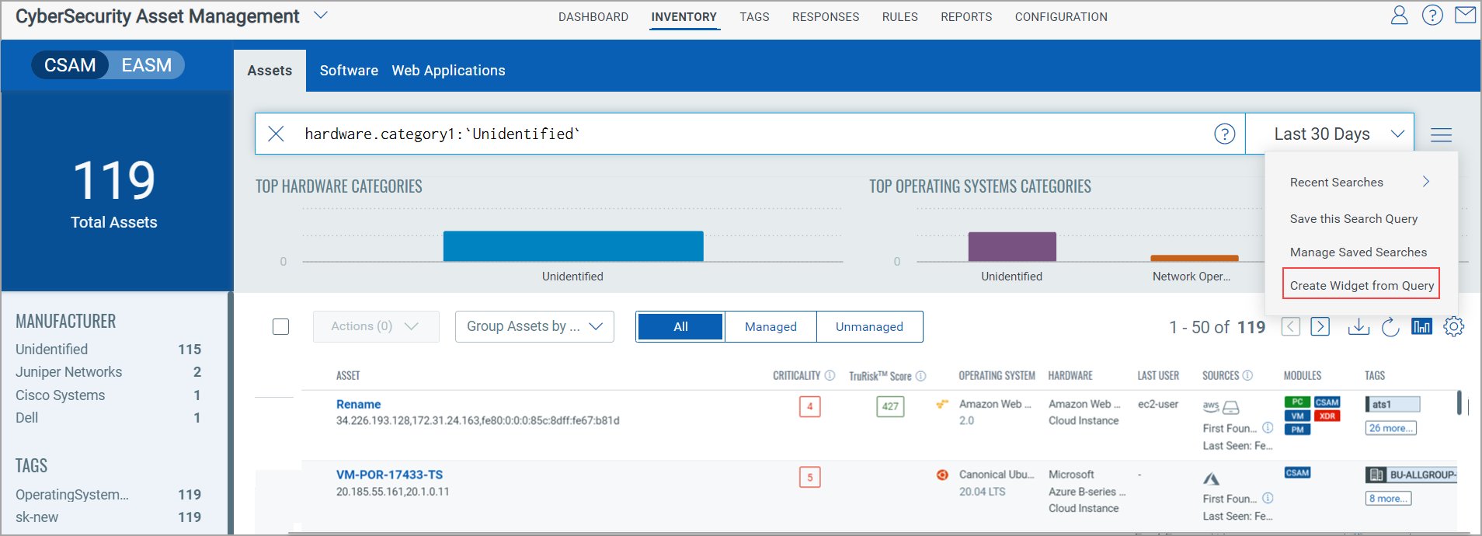The width and height of the screenshot is (1482, 536).
Task: Click the VM module badge
Action: [x=1297, y=416]
